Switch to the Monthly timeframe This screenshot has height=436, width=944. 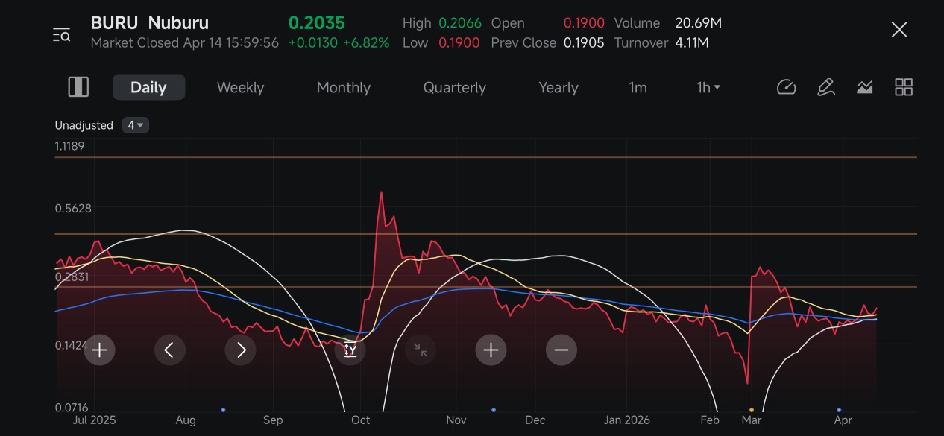343,87
